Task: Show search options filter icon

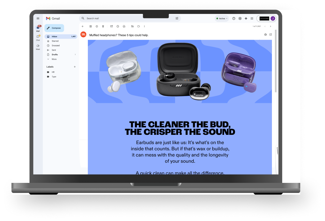Action: [x=177, y=18]
